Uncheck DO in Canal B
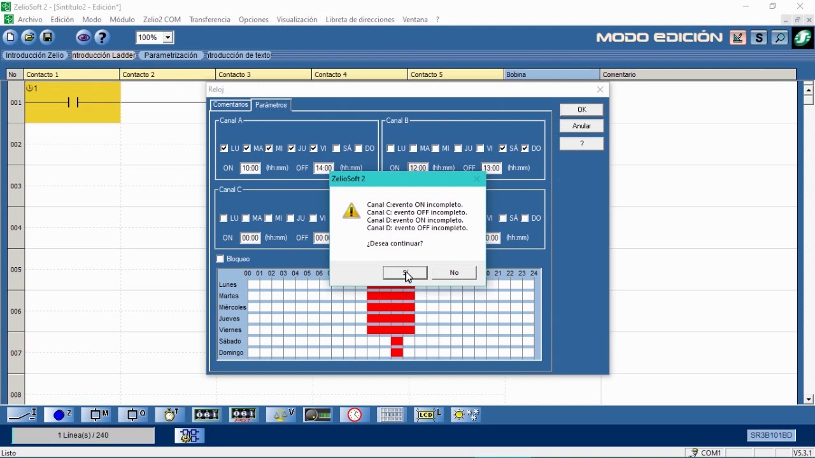The height and width of the screenshot is (458, 815). coord(525,148)
